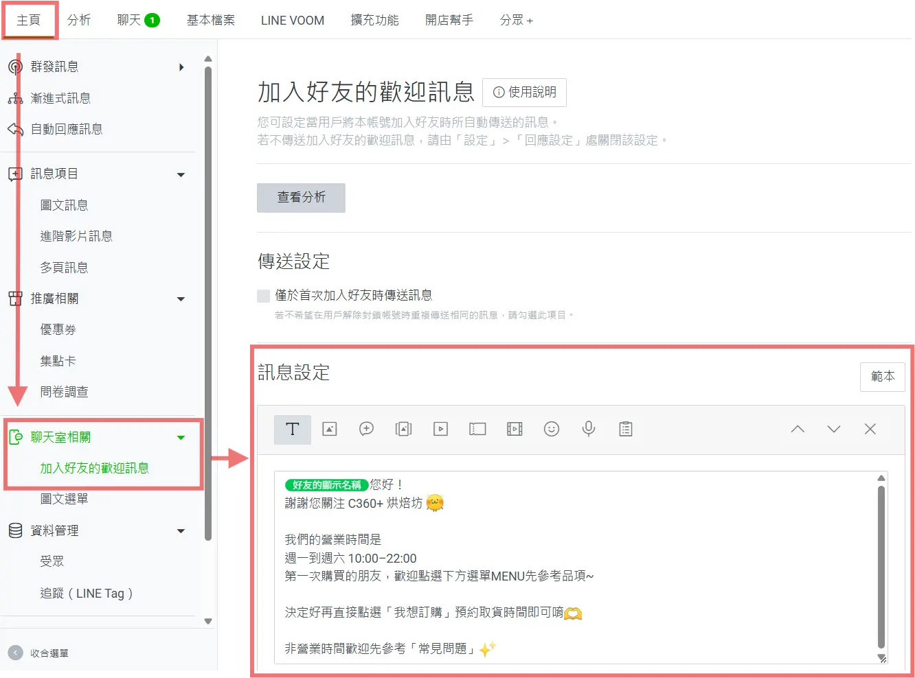
Task: Remove message block with X icon
Action: pyautogui.click(x=870, y=430)
